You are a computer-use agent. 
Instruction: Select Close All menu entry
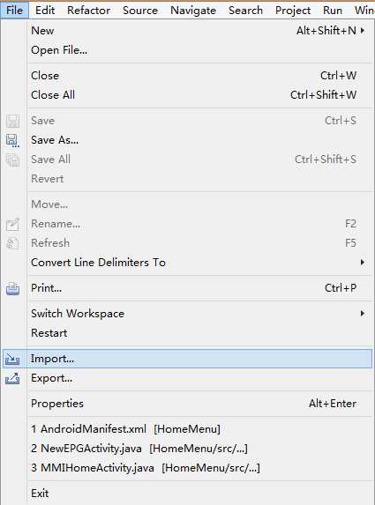click(x=53, y=95)
